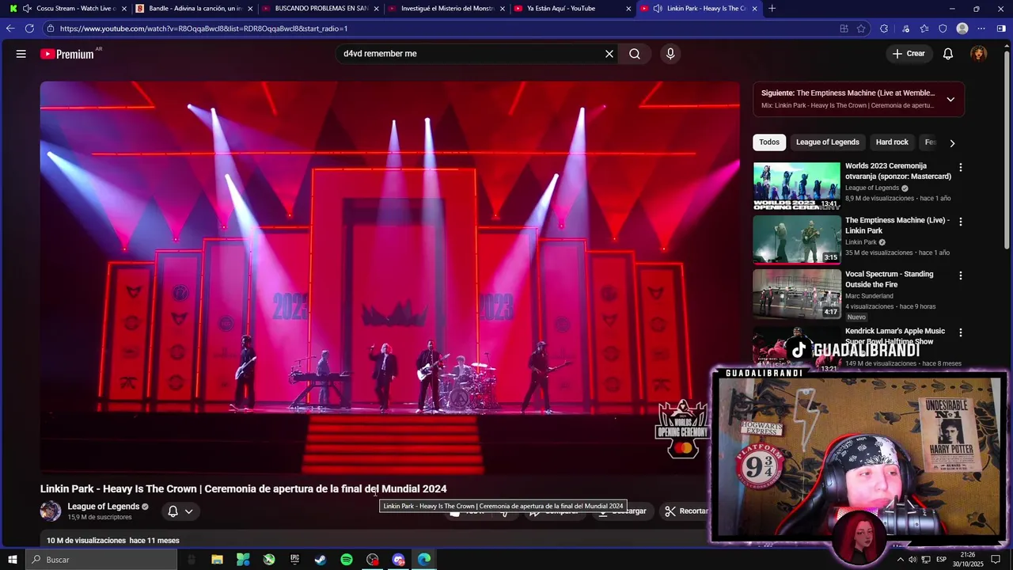Open Edge favorites list icon
This screenshot has height=570, width=1013.
pos(924,28)
